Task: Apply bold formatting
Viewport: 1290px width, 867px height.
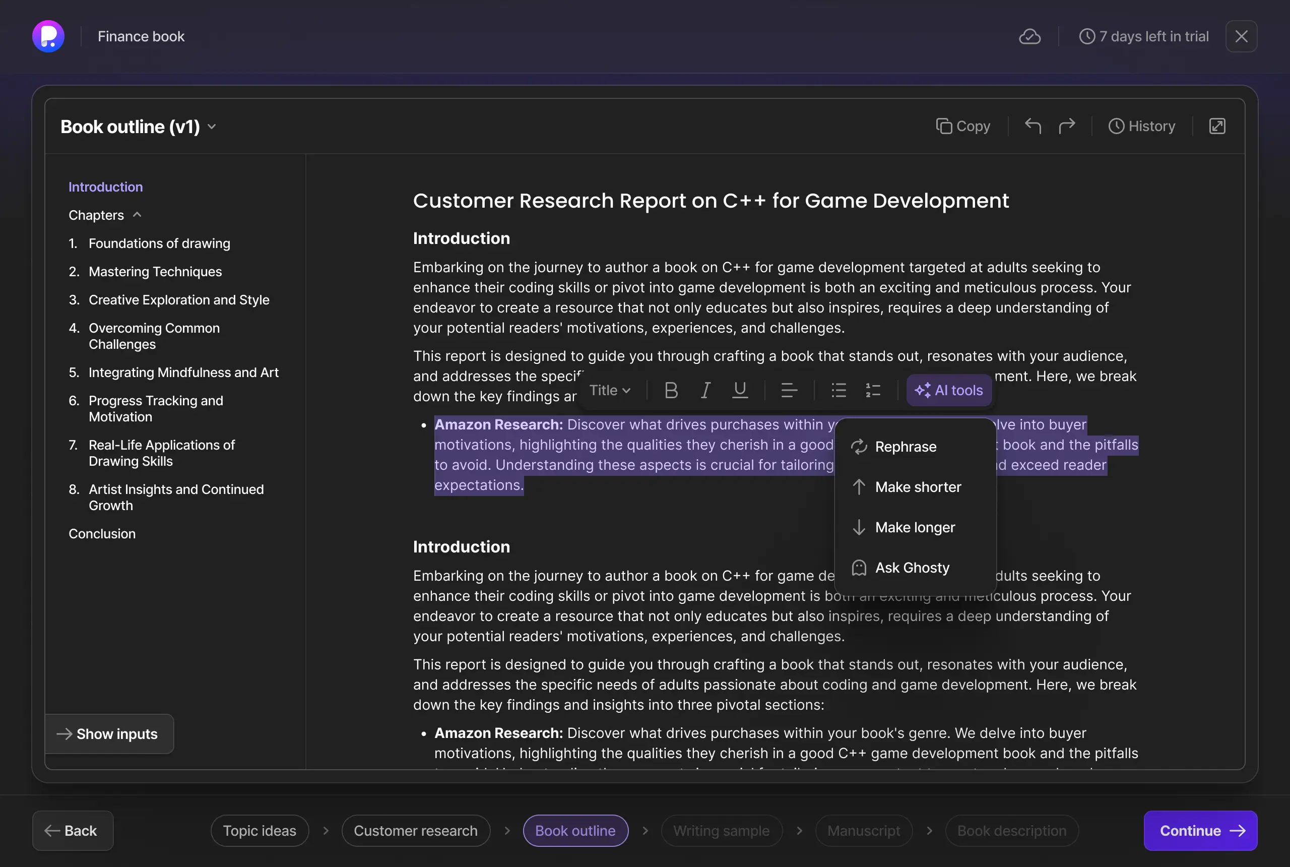Action: coord(670,390)
